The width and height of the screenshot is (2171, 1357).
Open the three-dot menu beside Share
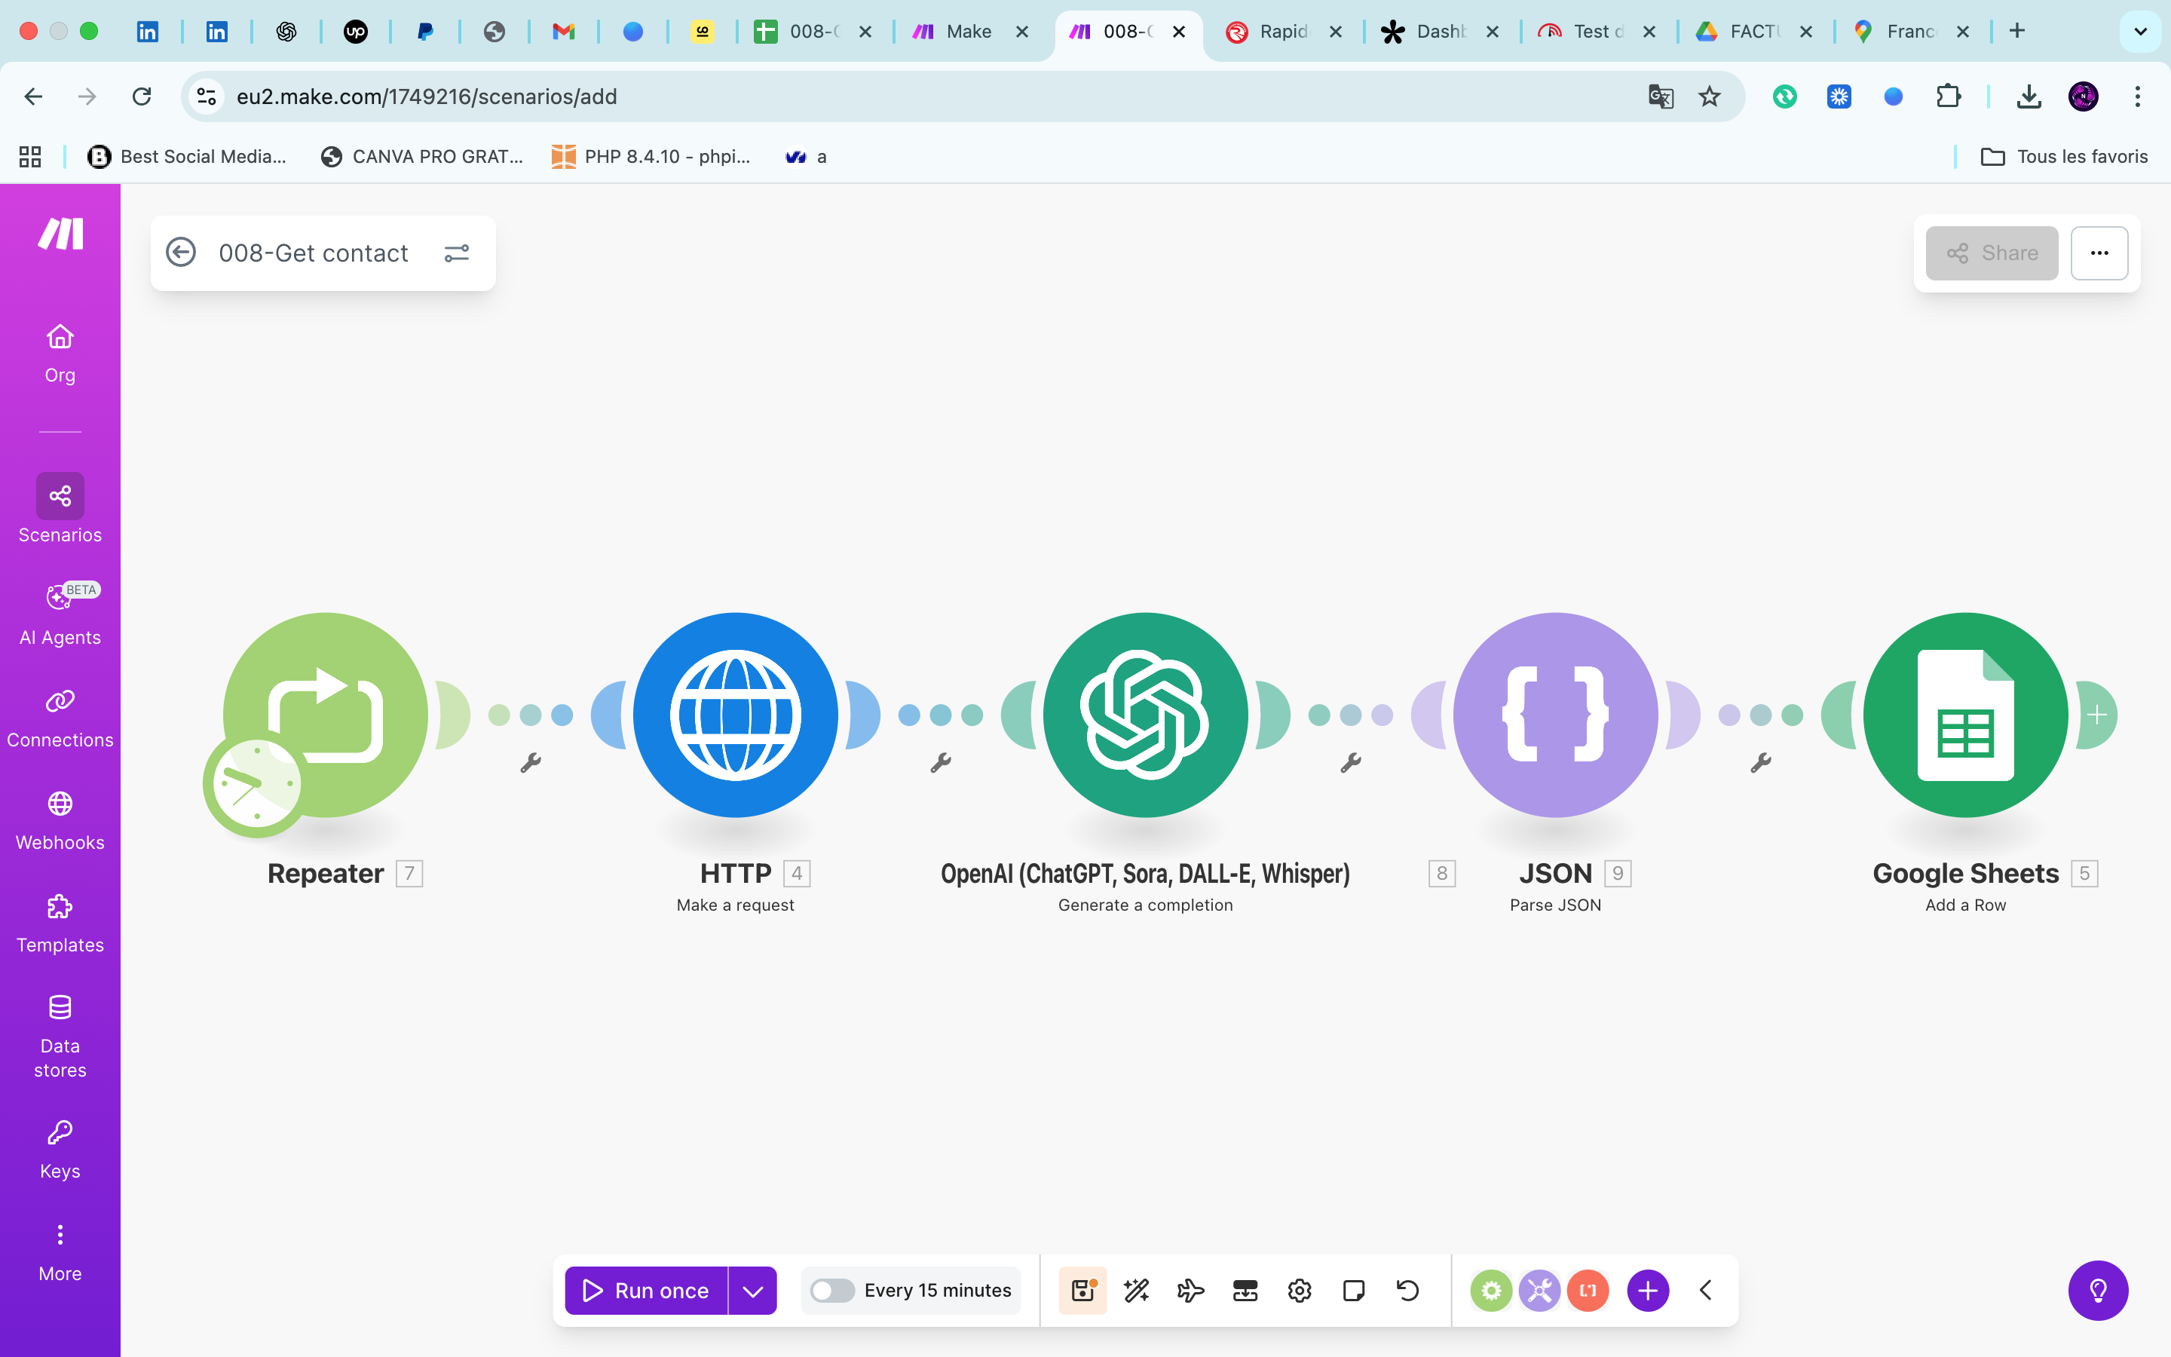pyautogui.click(x=2099, y=253)
